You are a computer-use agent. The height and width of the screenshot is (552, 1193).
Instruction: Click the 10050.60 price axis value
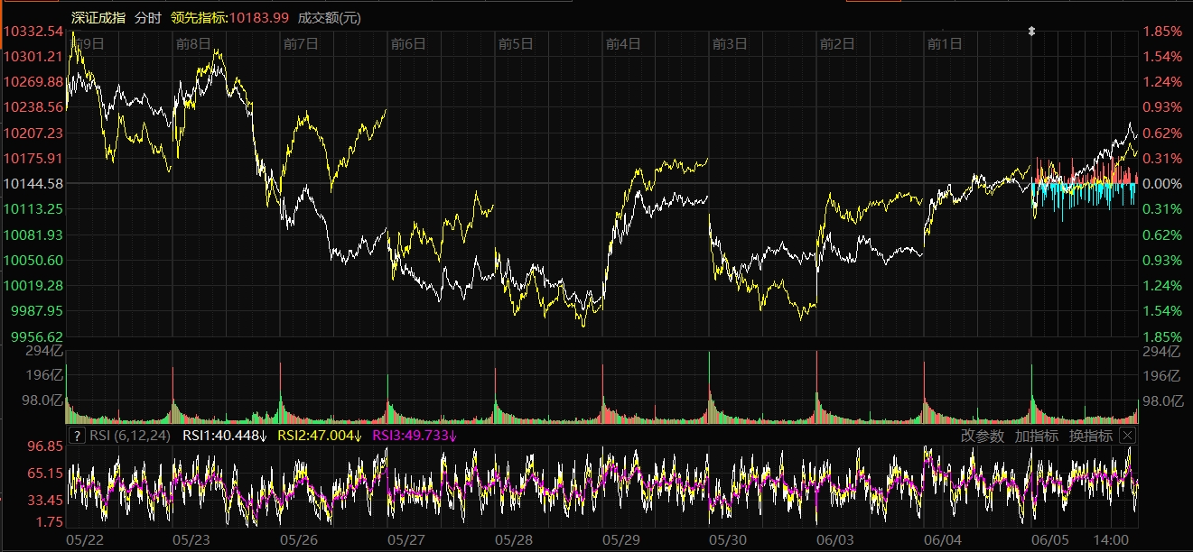33,260
